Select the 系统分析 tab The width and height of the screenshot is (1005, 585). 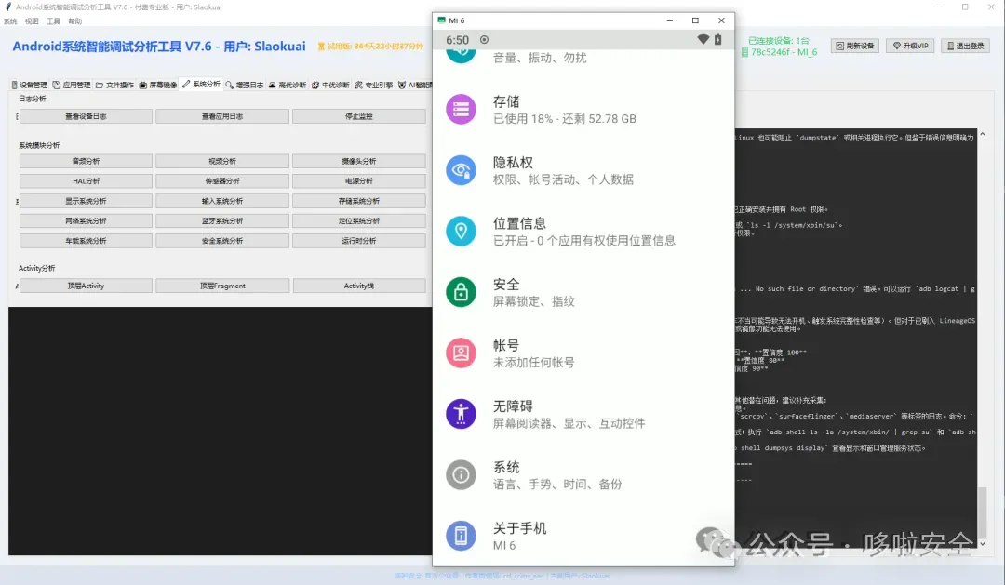[x=201, y=84]
